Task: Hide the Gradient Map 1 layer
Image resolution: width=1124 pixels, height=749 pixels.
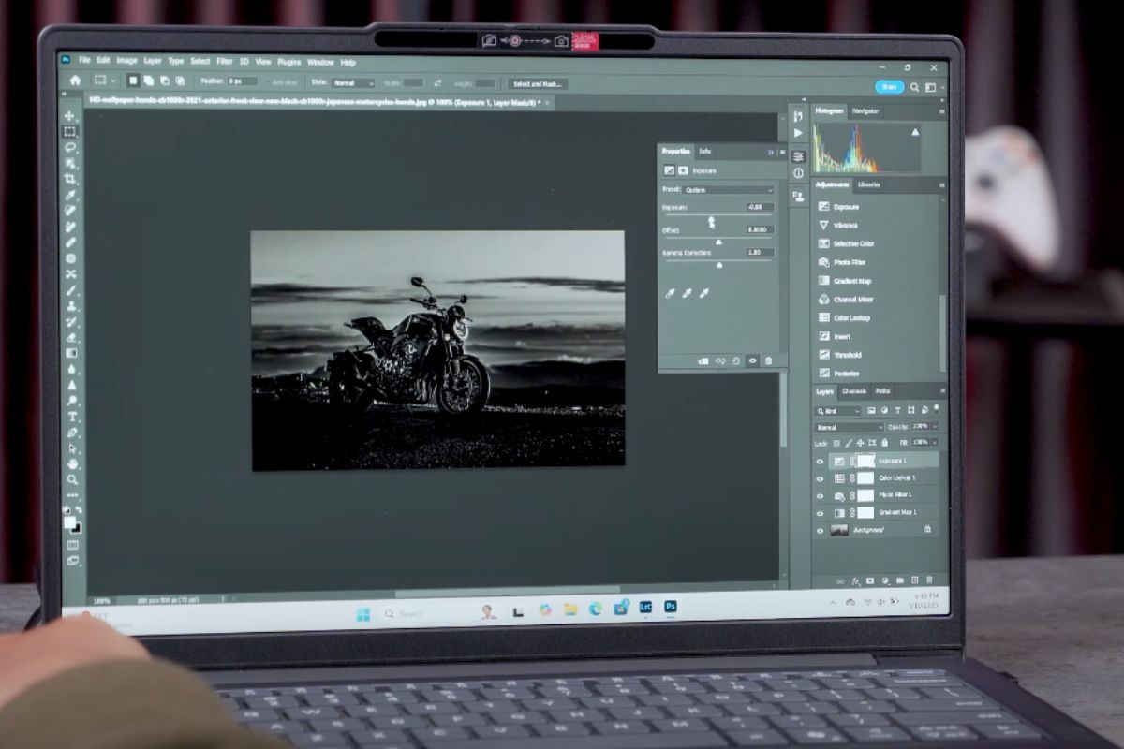Action: [821, 513]
